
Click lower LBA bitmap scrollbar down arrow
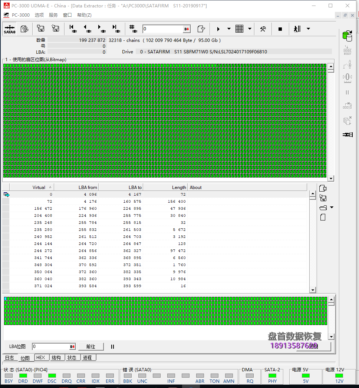pyautogui.click(x=331, y=336)
